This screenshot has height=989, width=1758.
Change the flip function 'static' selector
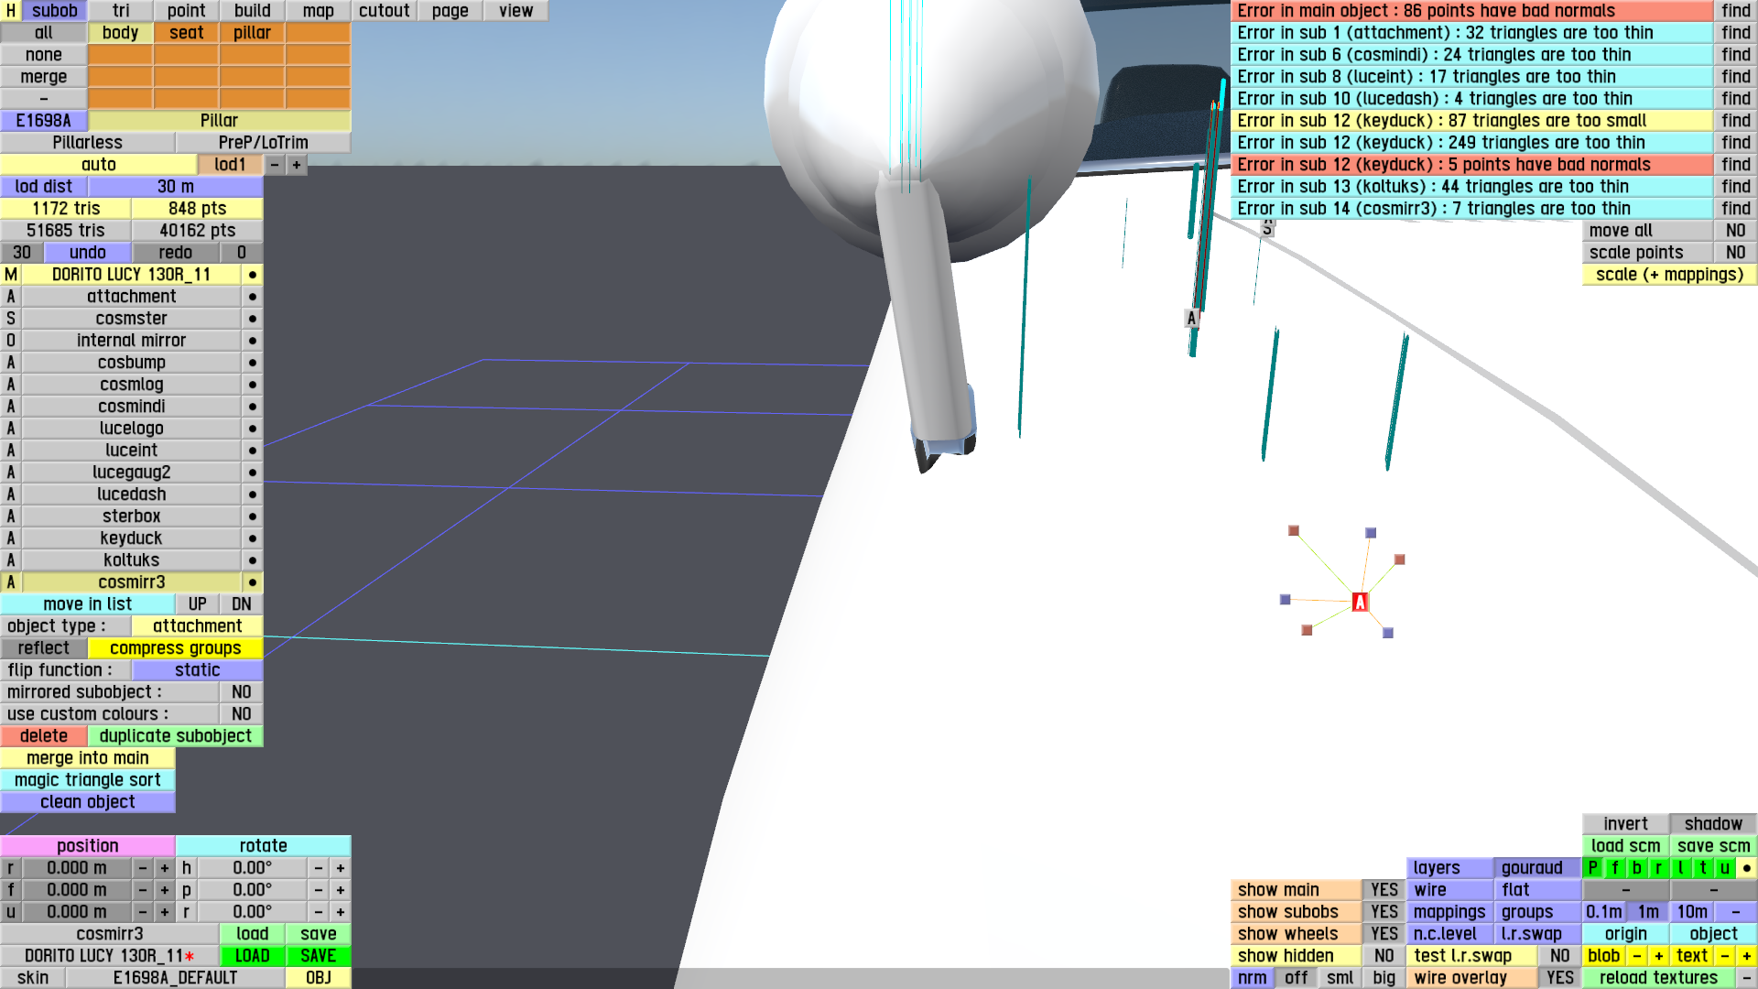click(197, 670)
